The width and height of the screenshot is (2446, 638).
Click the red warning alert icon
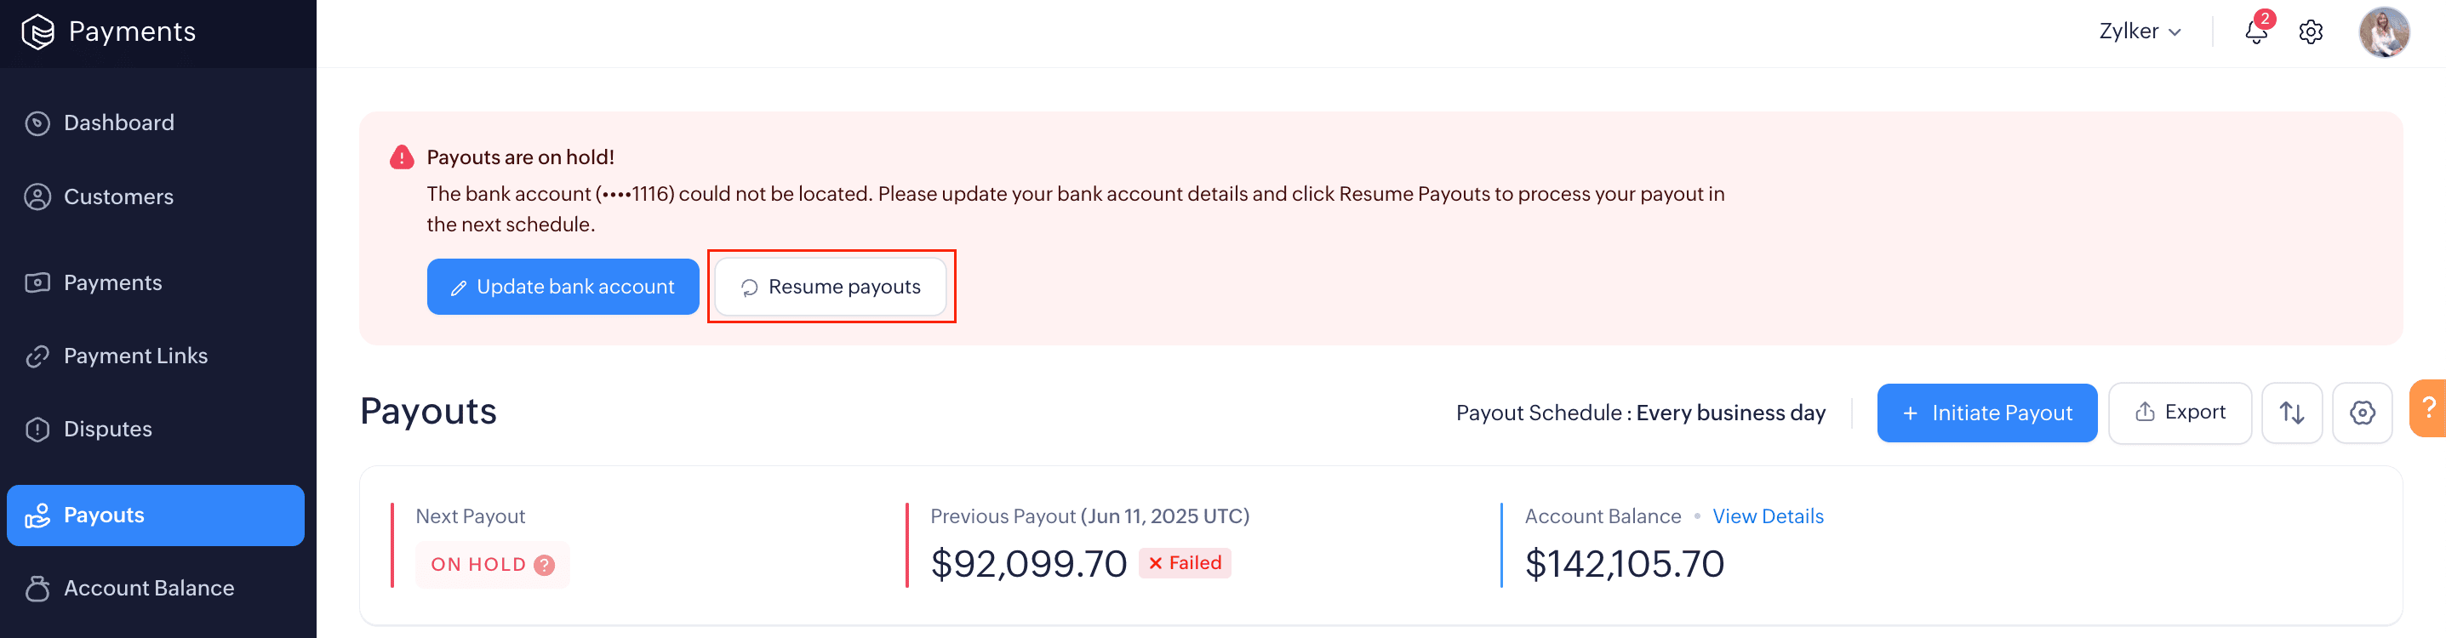coord(402,157)
